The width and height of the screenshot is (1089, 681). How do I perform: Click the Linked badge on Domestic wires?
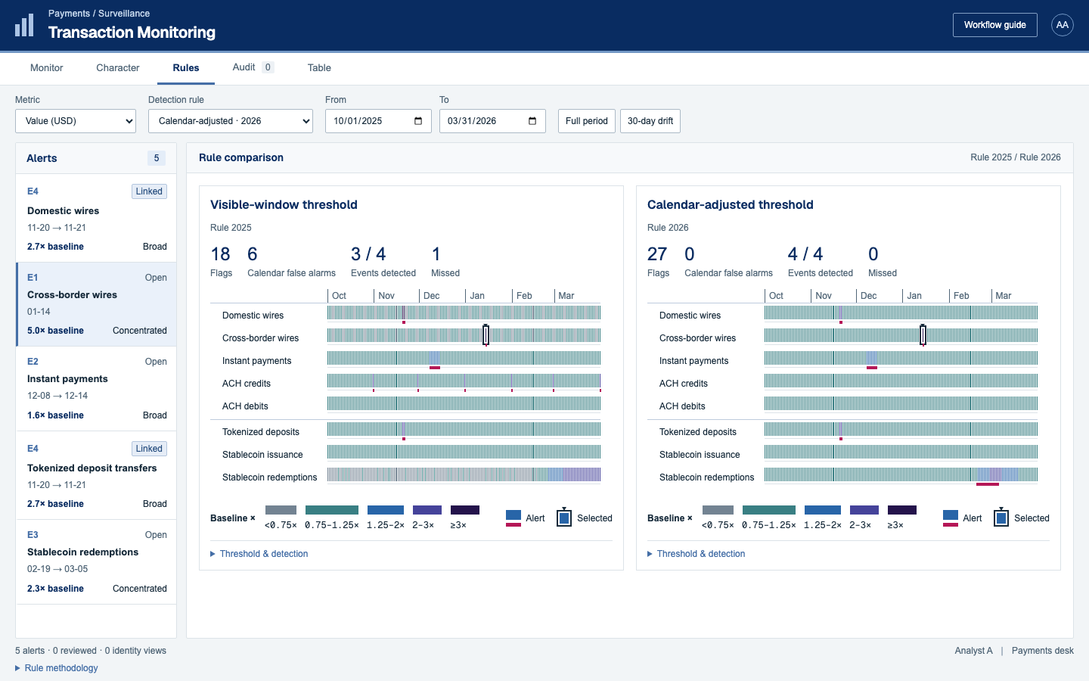tap(149, 191)
